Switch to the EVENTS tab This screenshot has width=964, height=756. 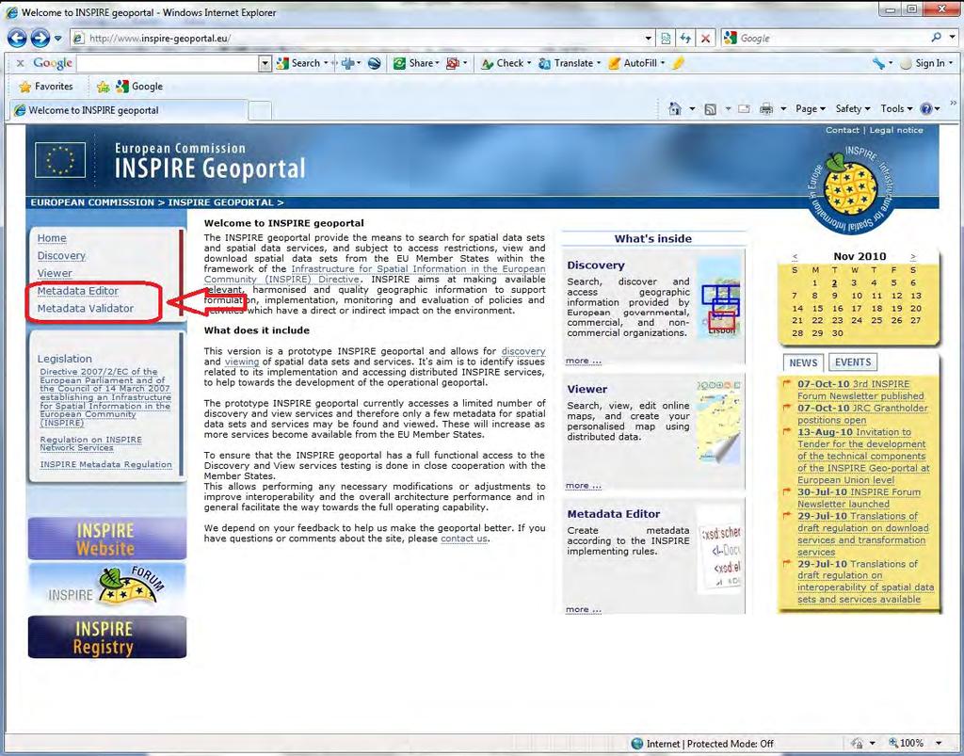853,362
